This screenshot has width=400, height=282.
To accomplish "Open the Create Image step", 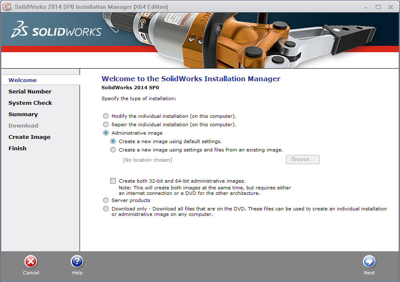I will click(29, 137).
